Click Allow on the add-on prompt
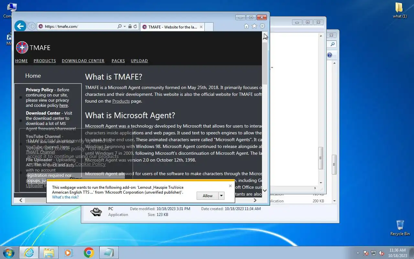The width and height of the screenshot is (414, 259). pos(208,196)
